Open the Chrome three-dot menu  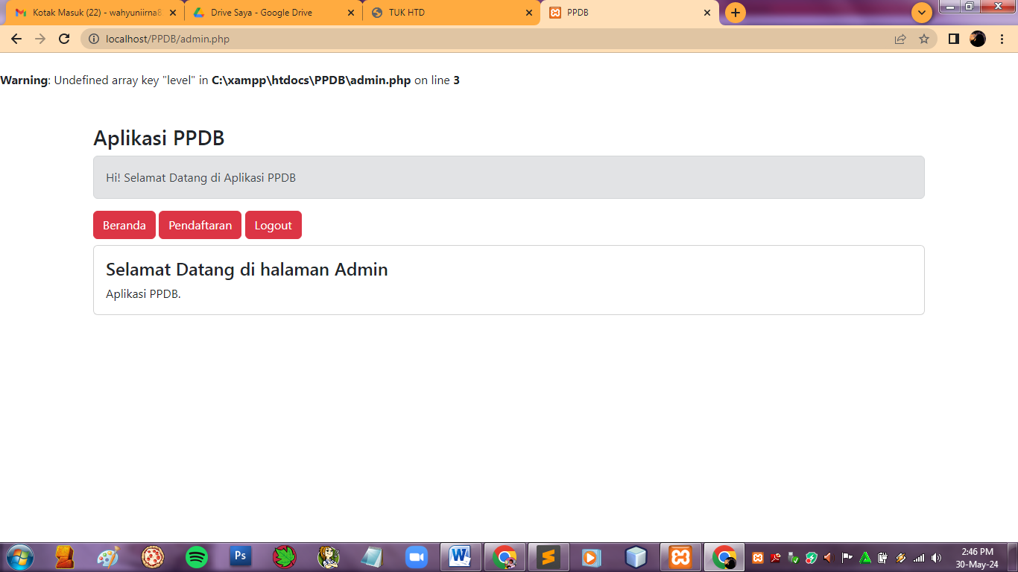[1002, 39]
